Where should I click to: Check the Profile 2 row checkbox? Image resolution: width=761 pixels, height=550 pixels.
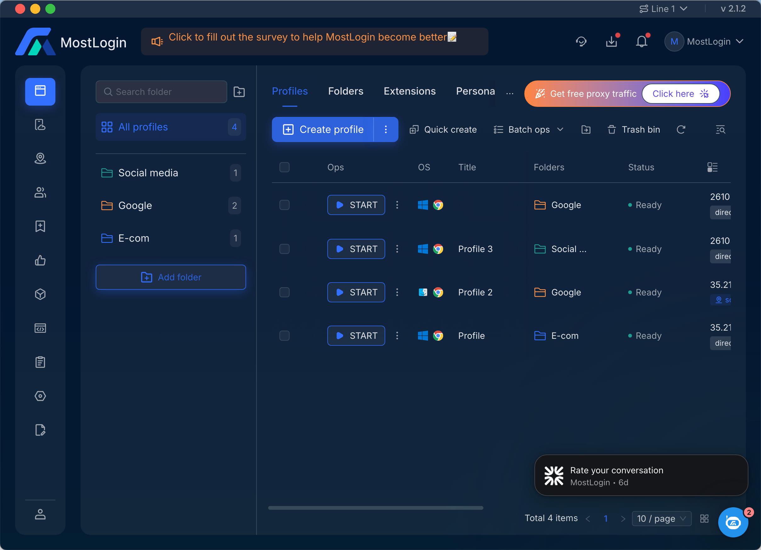click(x=285, y=292)
